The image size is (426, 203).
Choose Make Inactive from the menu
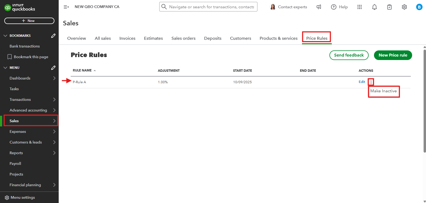pos(383,91)
